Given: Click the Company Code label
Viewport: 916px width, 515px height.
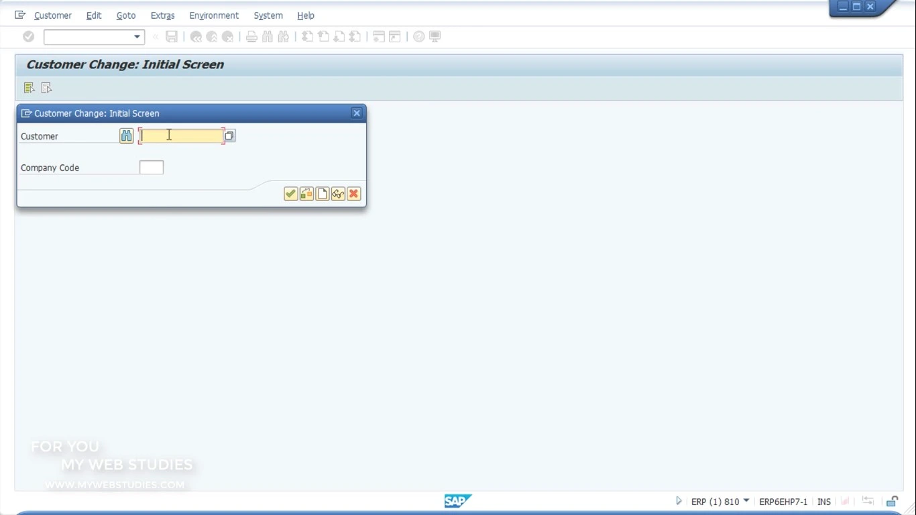Looking at the screenshot, I should click(x=50, y=168).
